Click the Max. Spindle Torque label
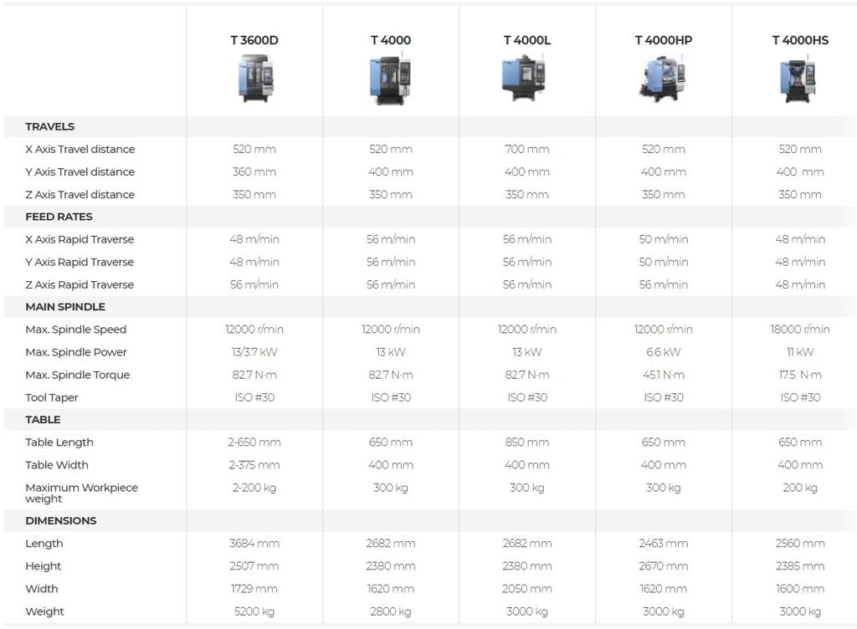Viewport: 857px width, 629px height. click(78, 375)
